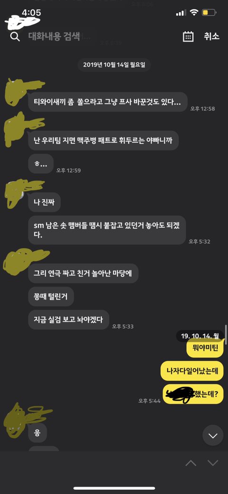The width and height of the screenshot is (228, 494).
Task: Check the Wi-Fi status icon
Action: (194, 13)
